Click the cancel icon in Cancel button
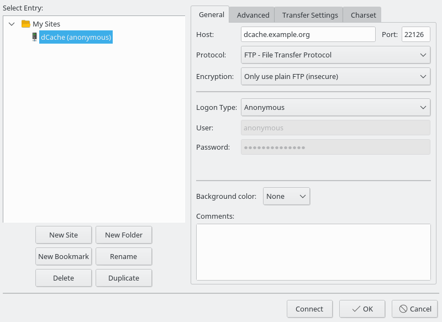Image resolution: width=442 pixels, height=322 pixels. [x=403, y=309]
